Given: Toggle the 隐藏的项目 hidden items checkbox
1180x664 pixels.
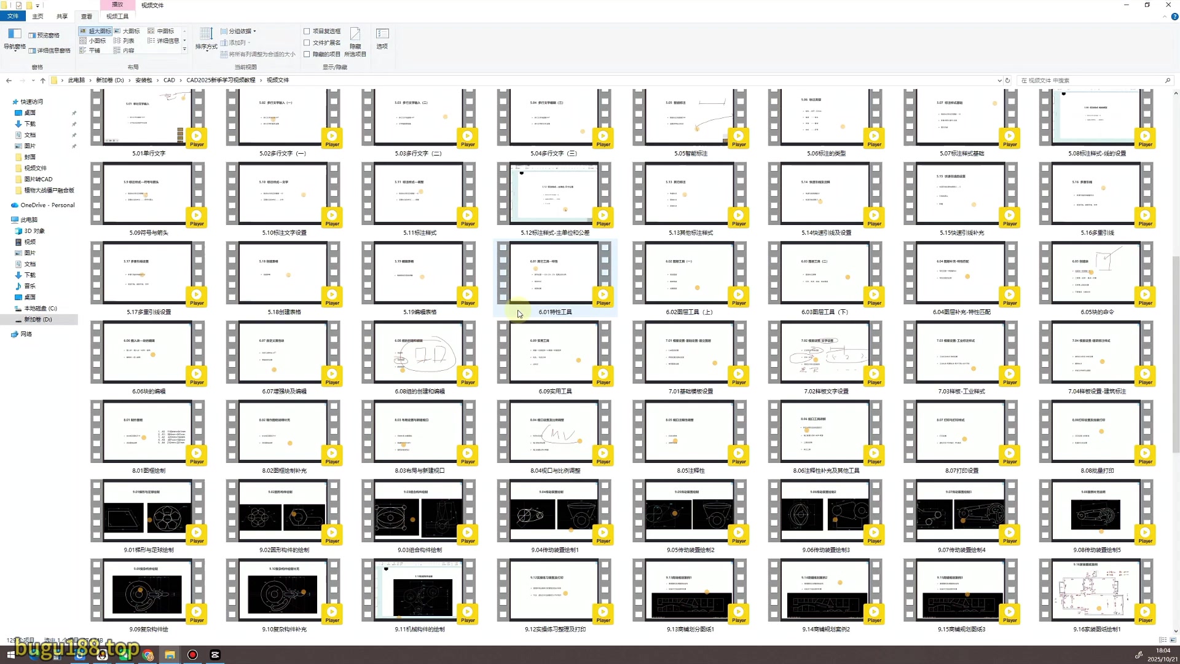Looking at the screenshot, I should tap(307, 54).
